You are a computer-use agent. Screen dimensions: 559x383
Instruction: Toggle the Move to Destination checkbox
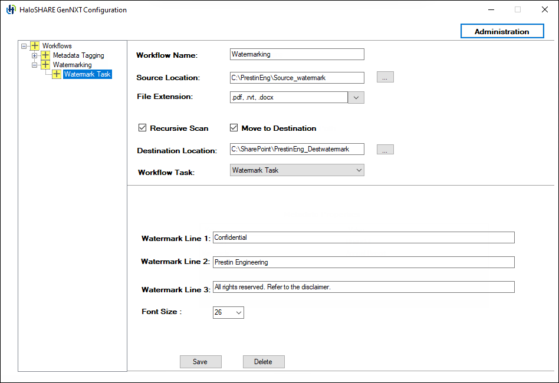click(234, 127)
